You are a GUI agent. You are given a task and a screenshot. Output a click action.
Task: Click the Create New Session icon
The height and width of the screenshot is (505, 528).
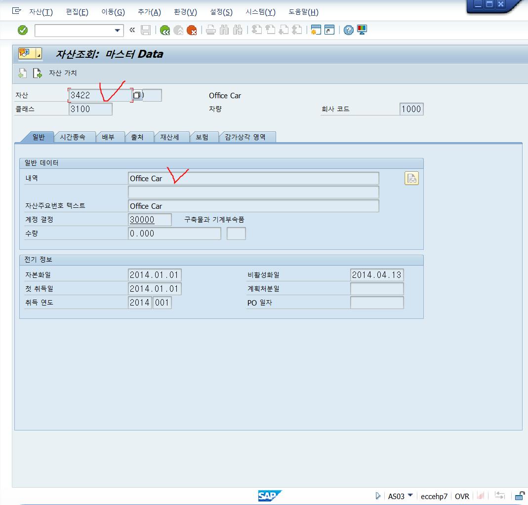[316, 30]
